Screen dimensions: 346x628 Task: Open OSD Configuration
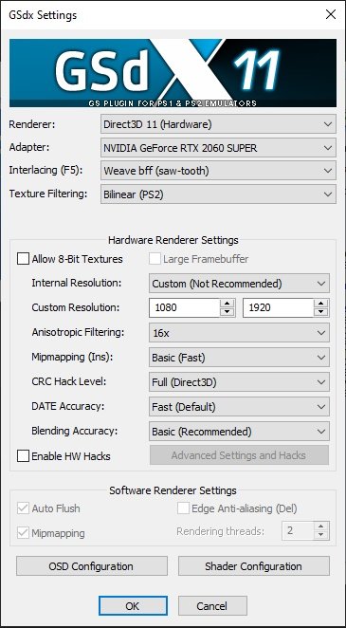click(x=92, y=566)
